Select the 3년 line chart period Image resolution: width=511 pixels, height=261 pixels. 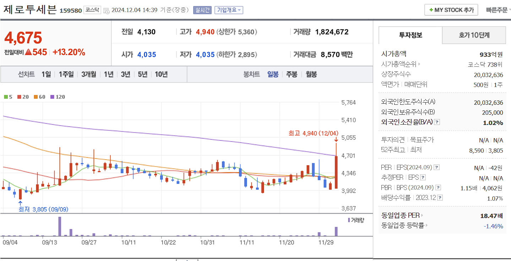125,75
